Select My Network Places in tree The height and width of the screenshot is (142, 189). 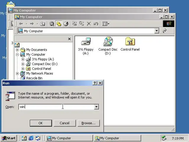[40, 73]
